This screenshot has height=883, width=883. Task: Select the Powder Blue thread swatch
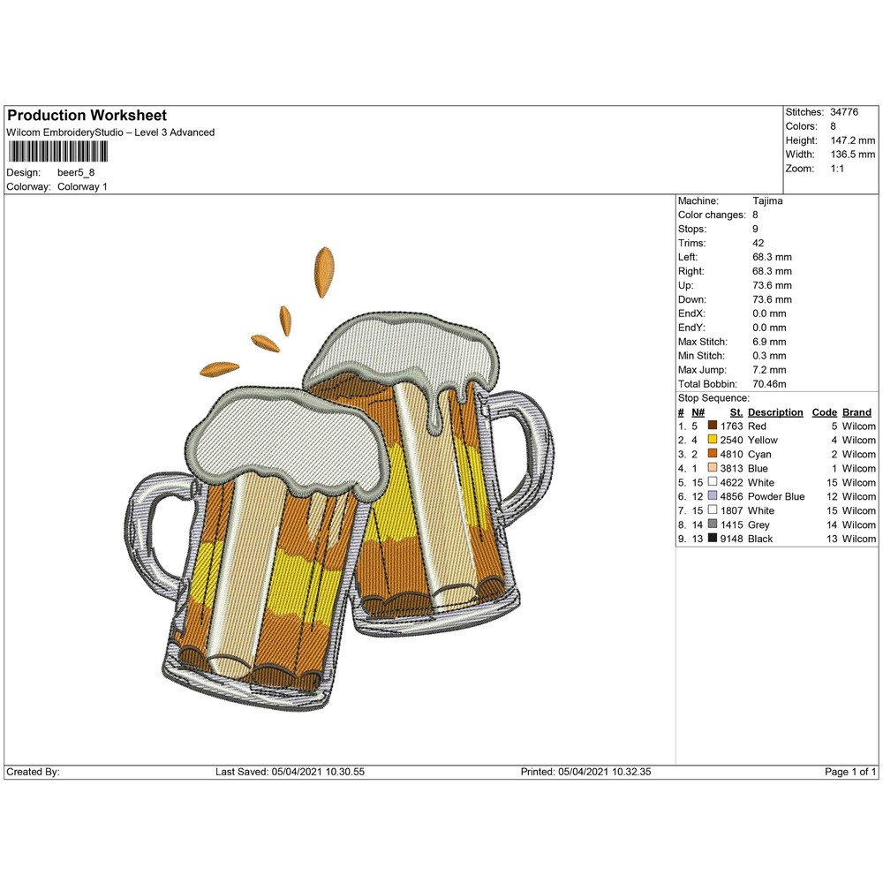point(713,496)
